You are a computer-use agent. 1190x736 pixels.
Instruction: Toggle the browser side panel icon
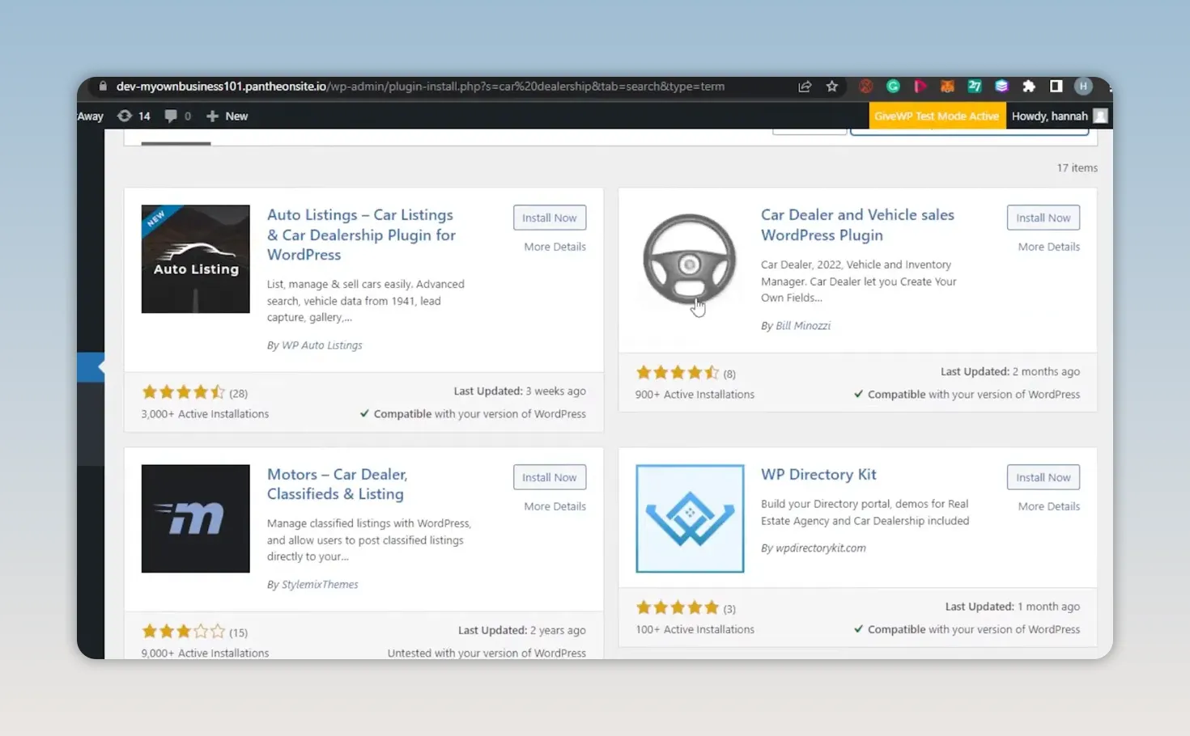[x=1056, y=87]
